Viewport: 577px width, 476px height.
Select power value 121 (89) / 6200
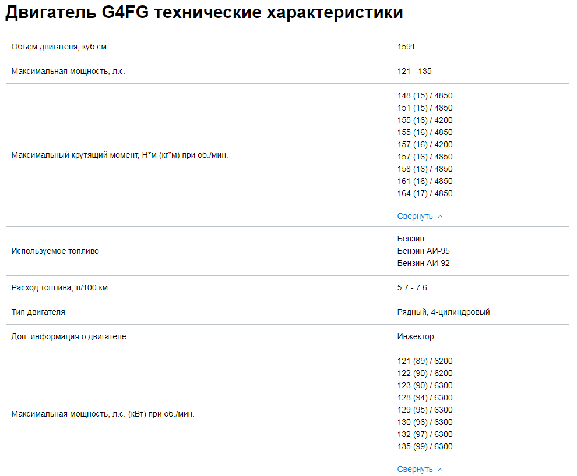click(424, 361)
